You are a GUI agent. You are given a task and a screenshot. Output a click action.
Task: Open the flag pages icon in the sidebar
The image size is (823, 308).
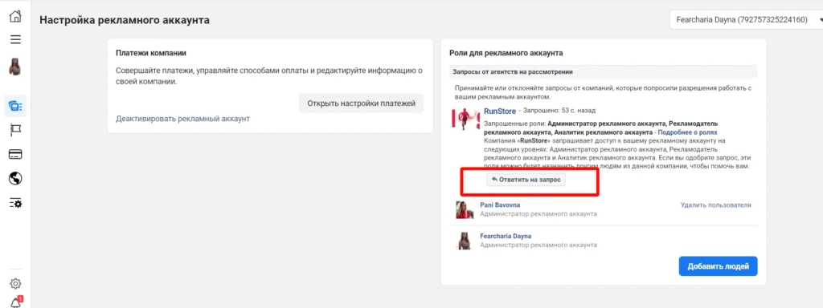(x=16, y=131)
